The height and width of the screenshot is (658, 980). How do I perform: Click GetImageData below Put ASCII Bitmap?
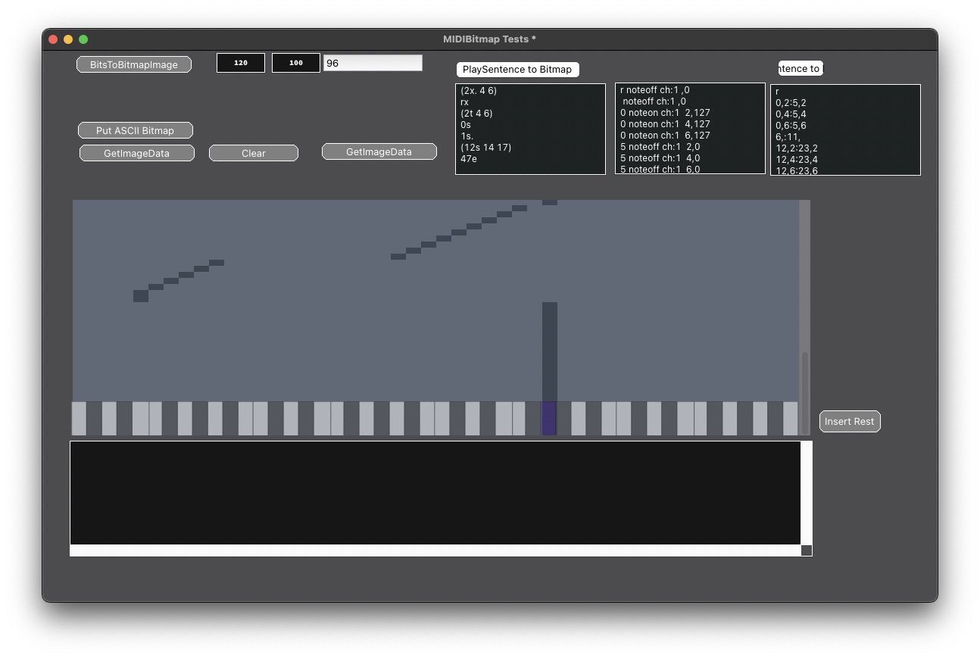[137, 153]
